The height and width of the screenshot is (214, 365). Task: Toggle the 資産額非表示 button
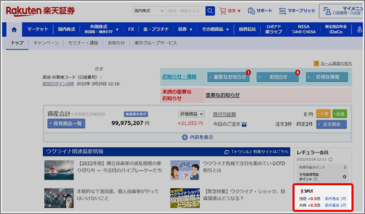tap(136, 114)
